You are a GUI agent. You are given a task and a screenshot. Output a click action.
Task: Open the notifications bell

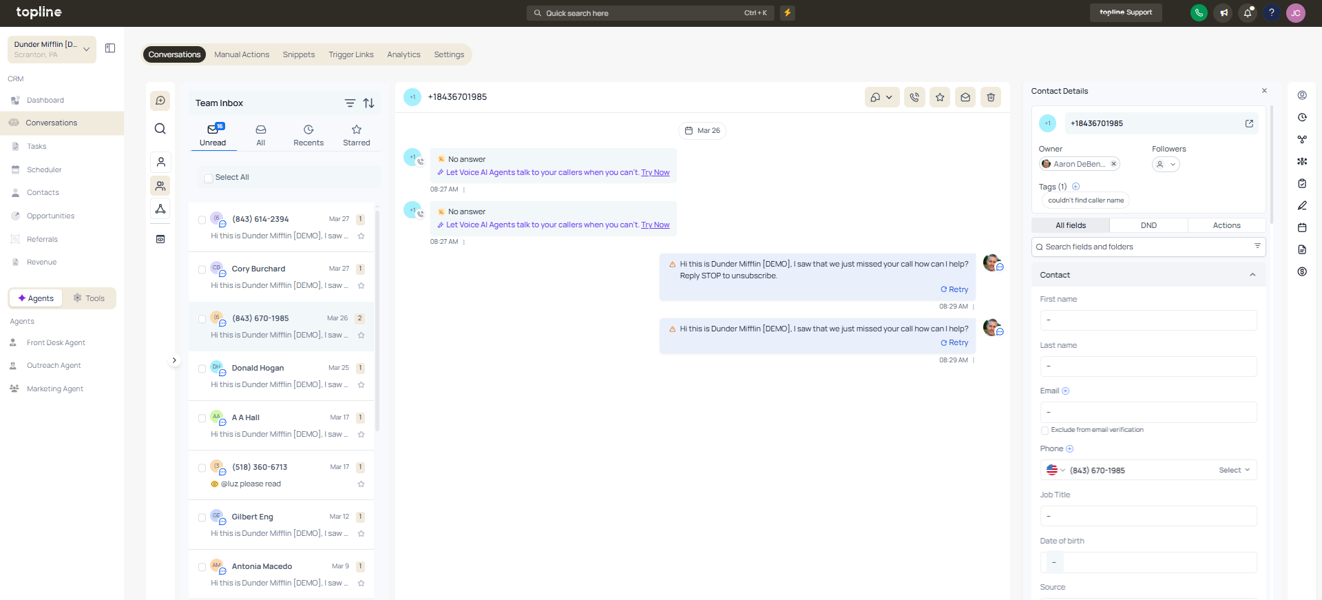click(x=1248, y=12)
